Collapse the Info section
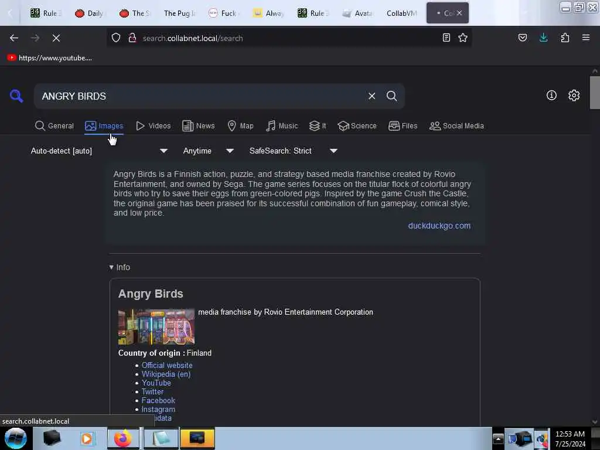The width and height of the screenshot is (600, 450). point(120,267)
